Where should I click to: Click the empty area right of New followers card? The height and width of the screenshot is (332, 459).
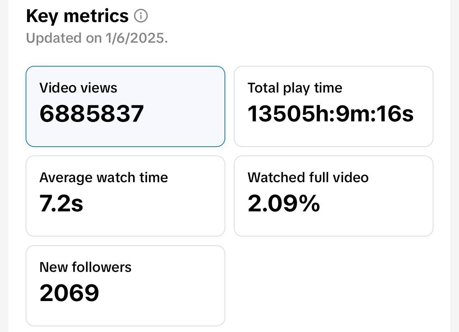(x=333, y=285)
